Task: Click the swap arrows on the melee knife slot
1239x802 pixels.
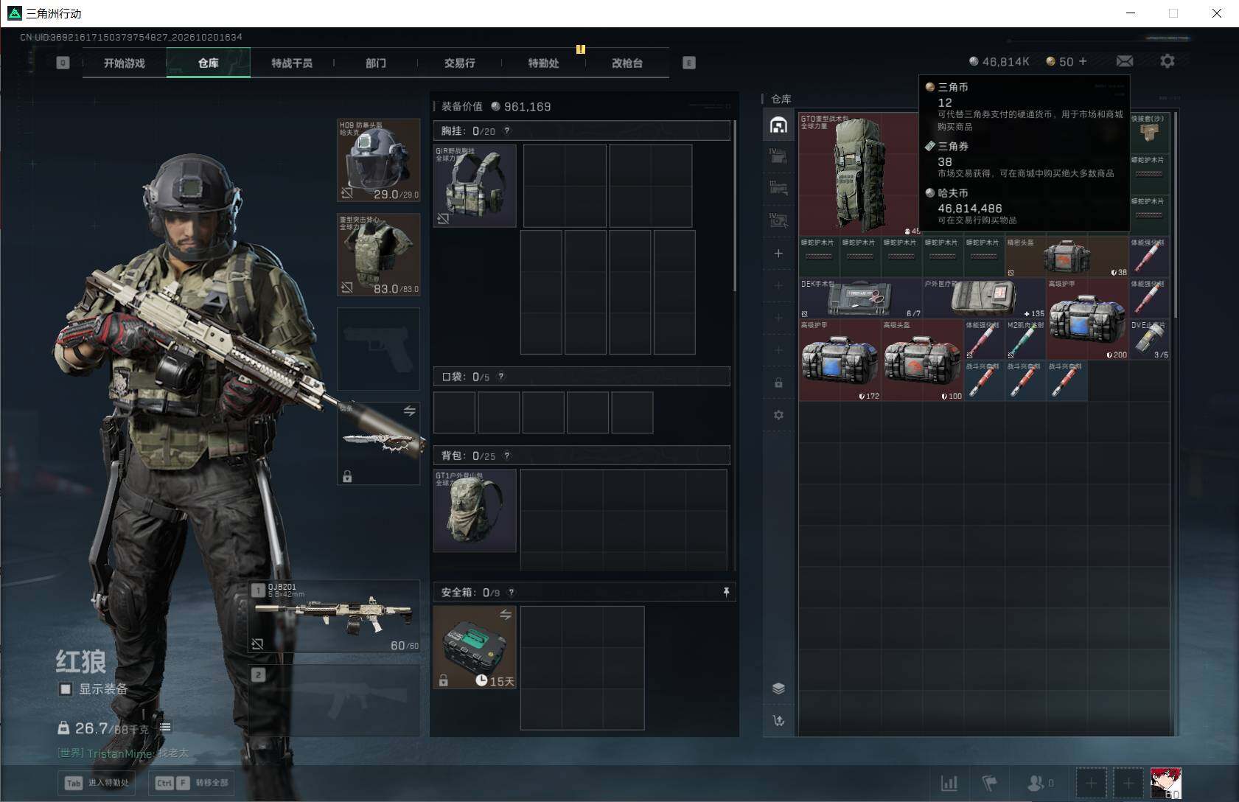Action: click(409, 411)
